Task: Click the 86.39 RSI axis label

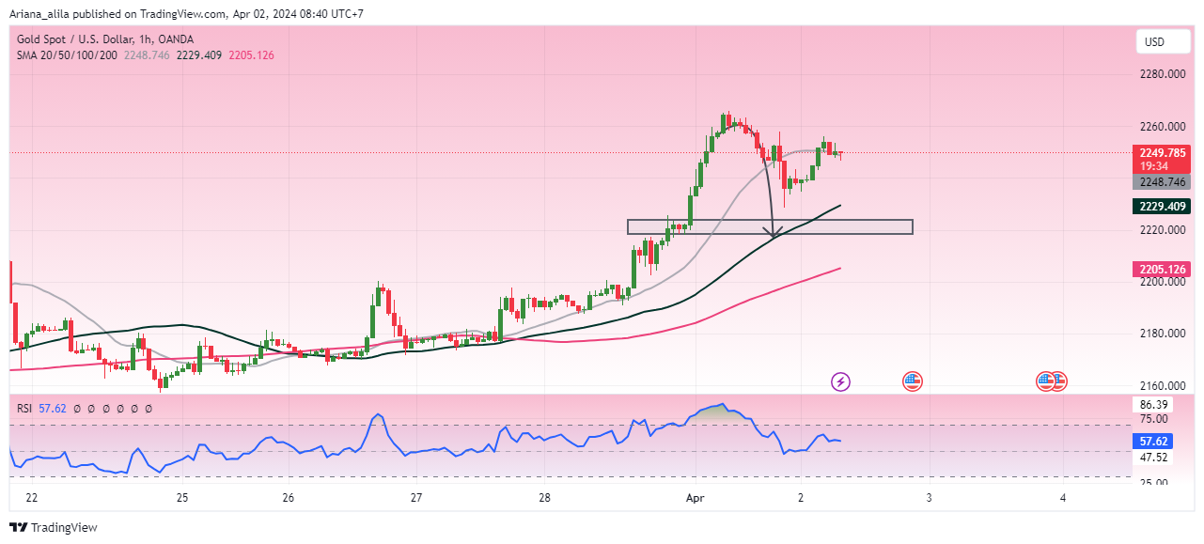Action: (x=1153, y=404)
